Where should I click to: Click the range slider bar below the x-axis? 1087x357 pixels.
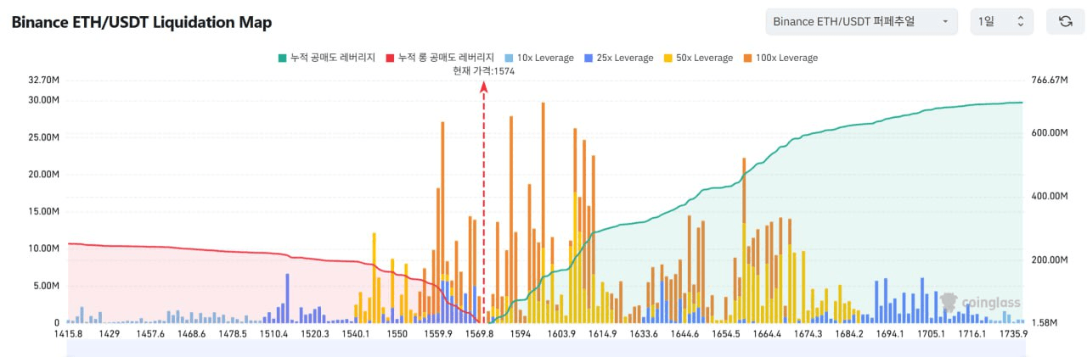(545, 349)
